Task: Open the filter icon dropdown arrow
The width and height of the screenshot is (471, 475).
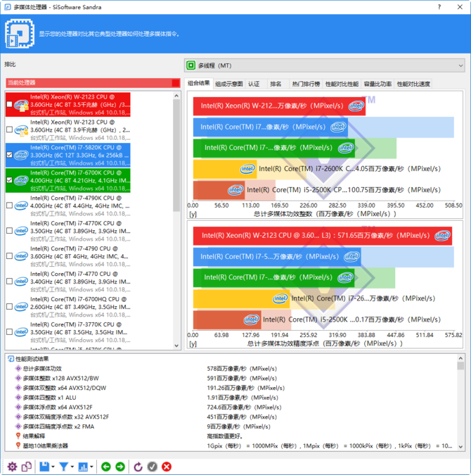Action: 72,467
